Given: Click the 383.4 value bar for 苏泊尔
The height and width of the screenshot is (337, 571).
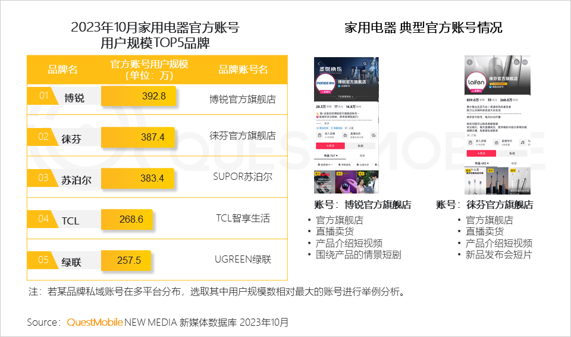Looking at the screenshot, I should click(x=137, y=179).
